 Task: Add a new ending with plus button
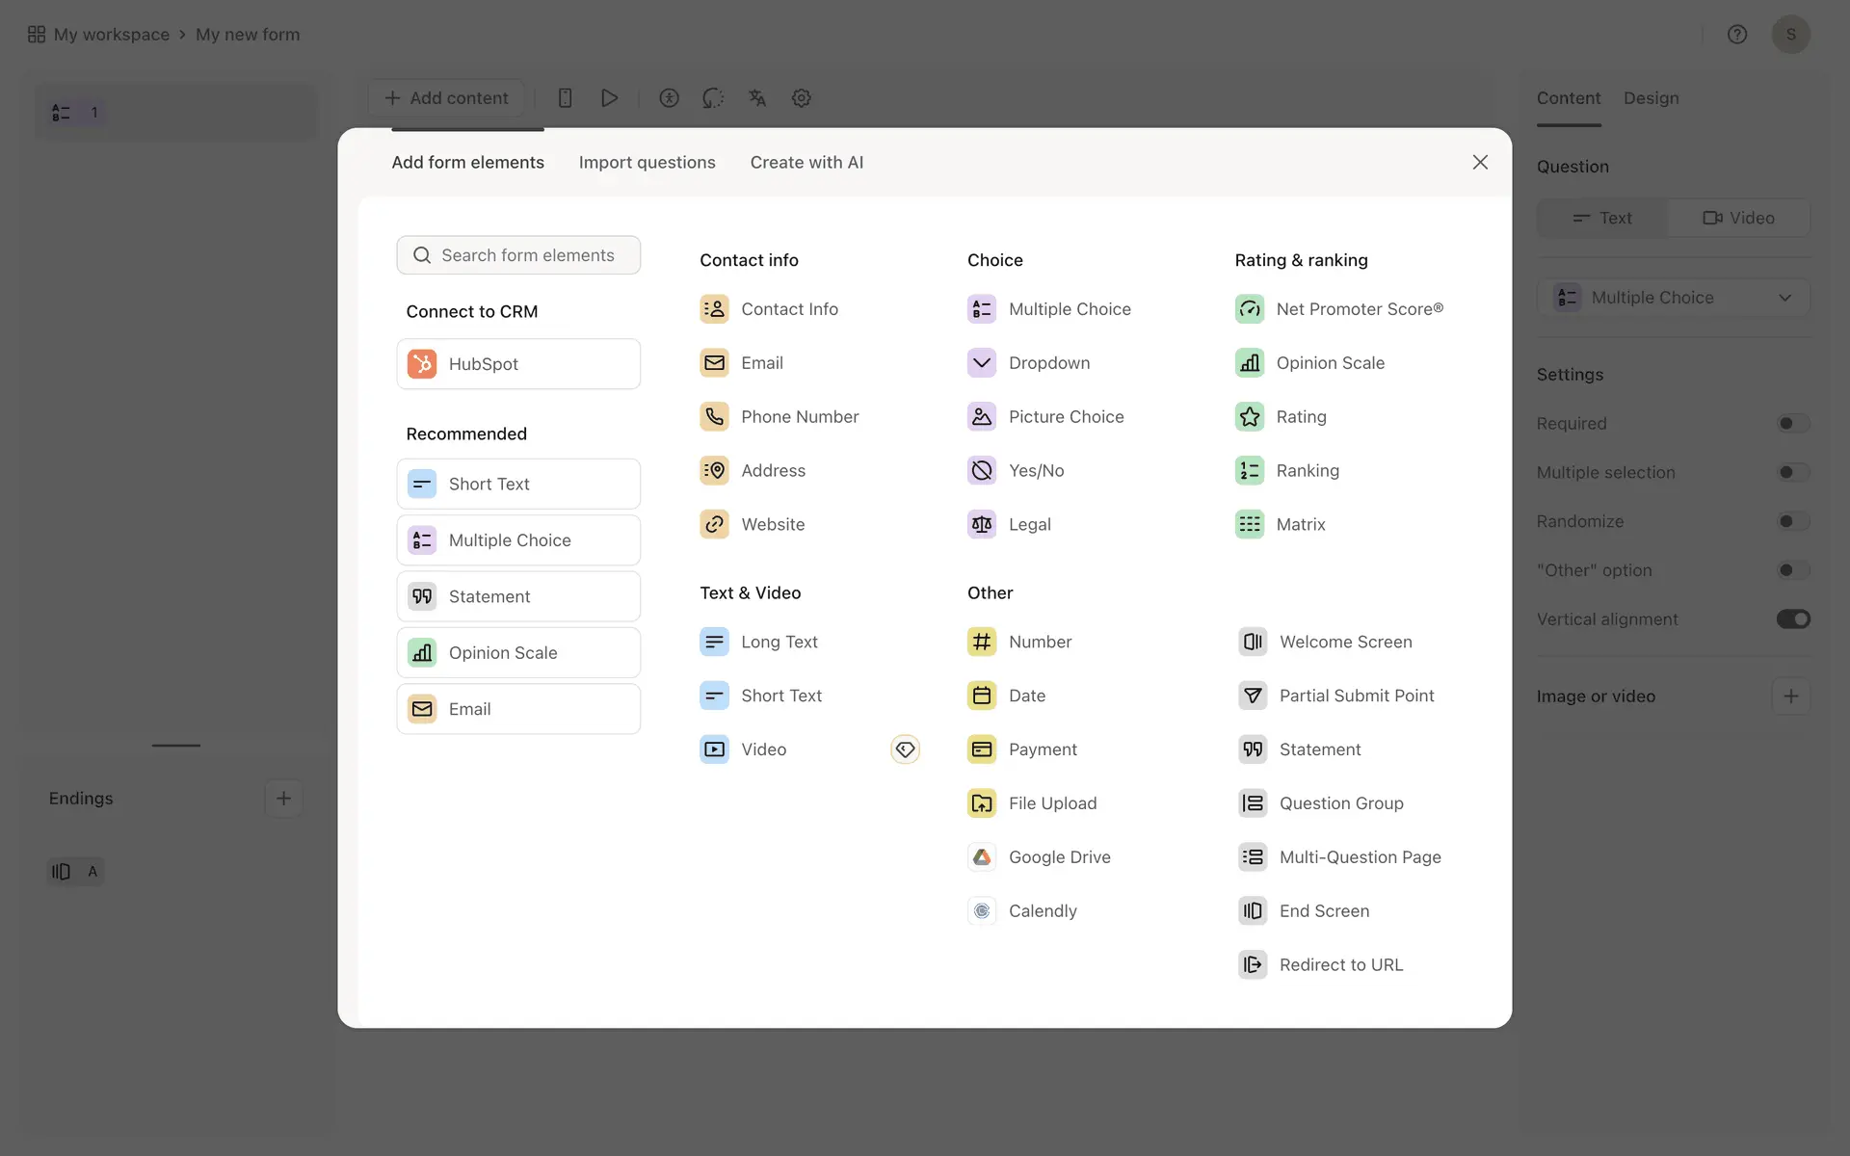coord(283,799)
